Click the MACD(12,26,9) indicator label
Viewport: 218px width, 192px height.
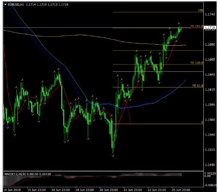pos(16,174)
